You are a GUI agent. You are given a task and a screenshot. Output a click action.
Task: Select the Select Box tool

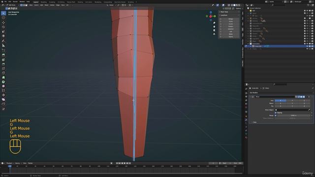[x=3, y=13]
